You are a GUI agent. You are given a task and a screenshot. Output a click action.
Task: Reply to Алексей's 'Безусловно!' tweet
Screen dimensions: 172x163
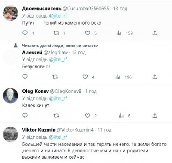coord(25,77)
